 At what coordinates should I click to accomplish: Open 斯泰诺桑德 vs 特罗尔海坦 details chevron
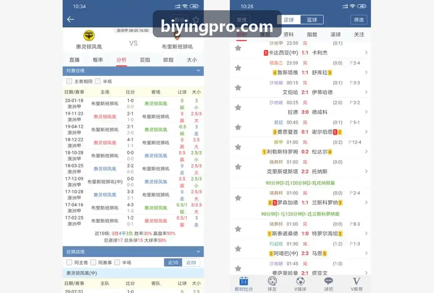pos(366,233)
